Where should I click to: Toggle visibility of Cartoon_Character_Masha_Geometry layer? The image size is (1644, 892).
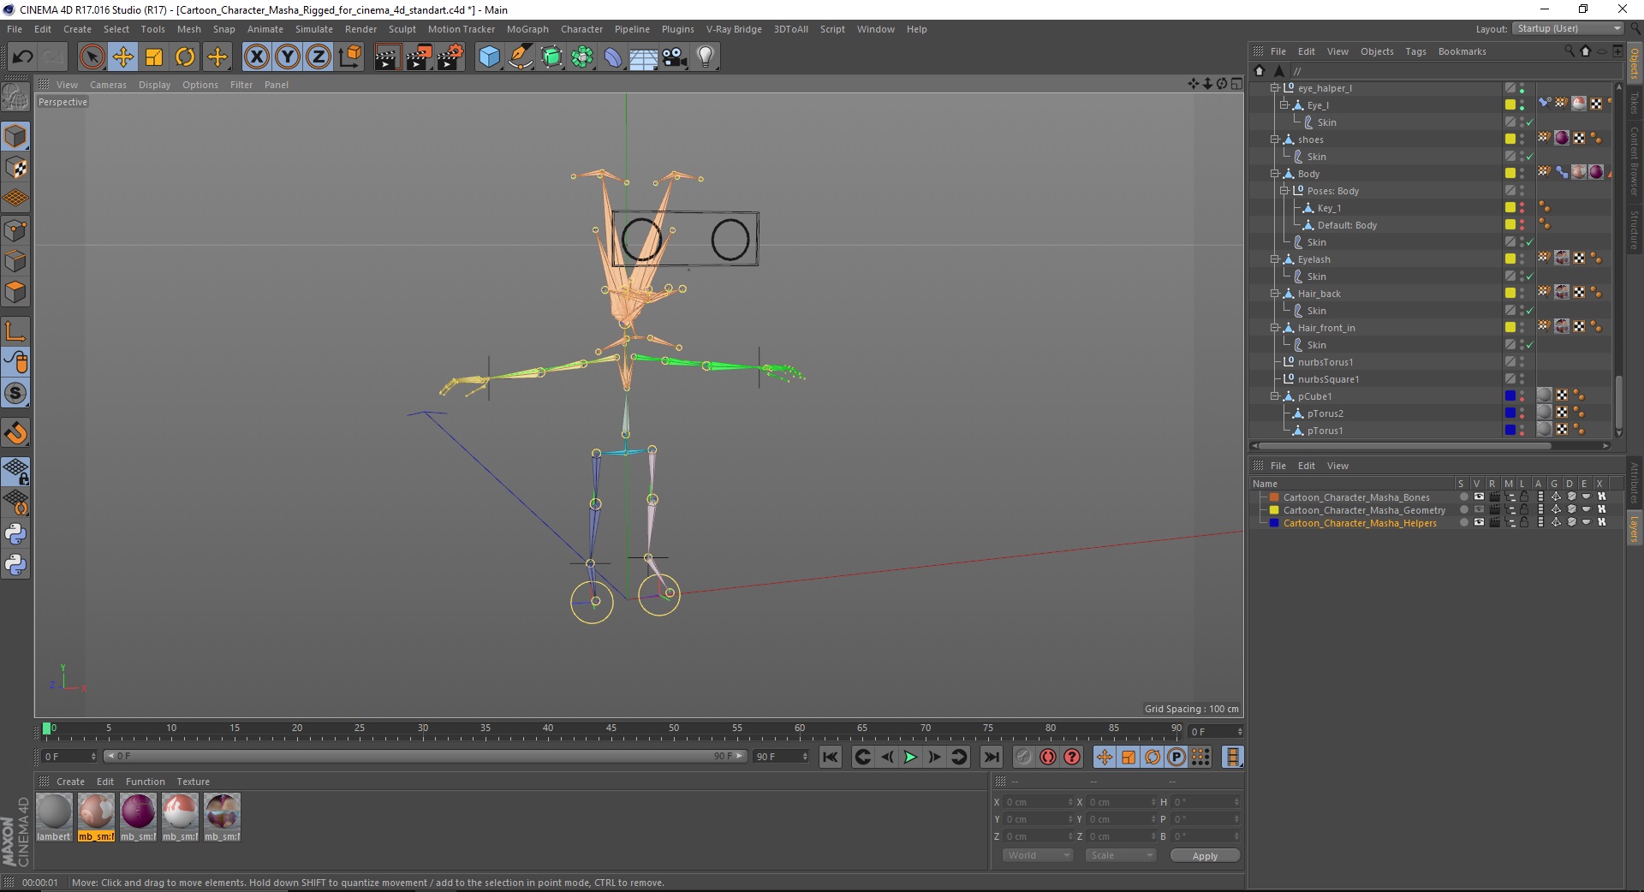click(x=1479, y=510)
